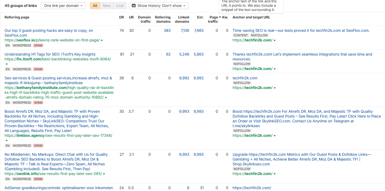385x191 pixels.
Task: Click external links value 7,665
Action: (199, 30)
